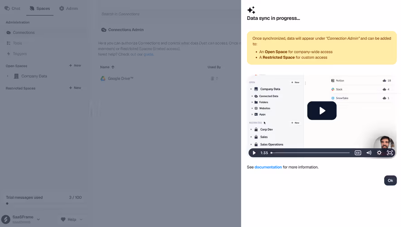Switch to the Admin tab

[68, 9]
